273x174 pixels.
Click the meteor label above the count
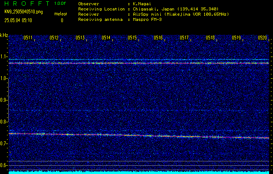(x=60, y=14)
